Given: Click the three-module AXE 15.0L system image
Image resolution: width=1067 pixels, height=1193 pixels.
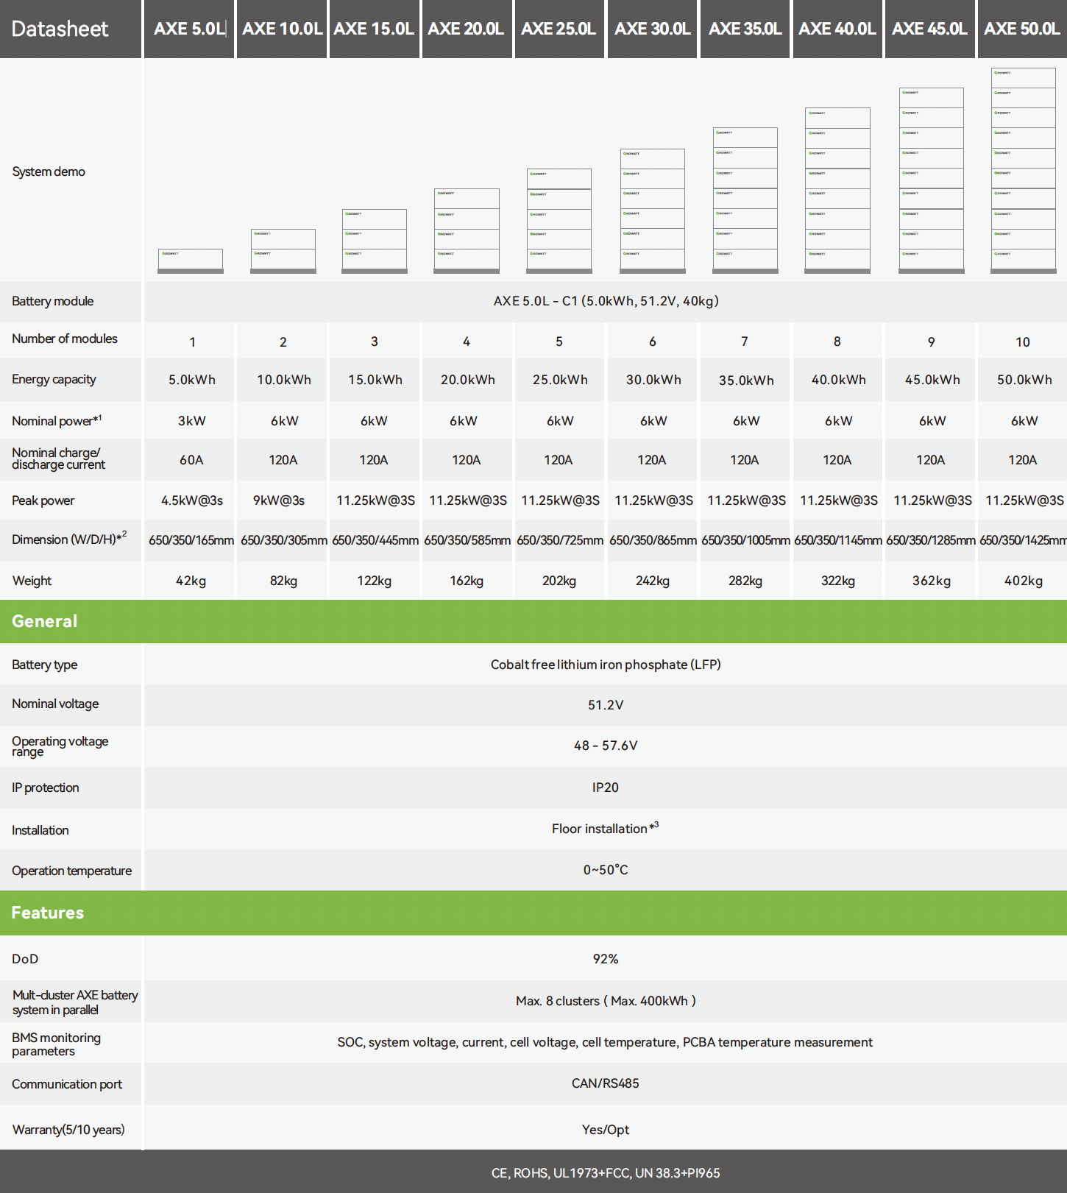Looking at the screenshot, I should coord(375,241).
